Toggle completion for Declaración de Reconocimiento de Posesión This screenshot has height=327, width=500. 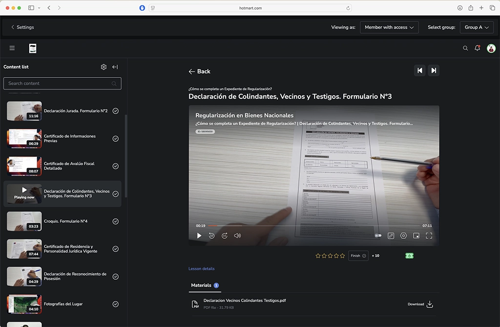115,277
